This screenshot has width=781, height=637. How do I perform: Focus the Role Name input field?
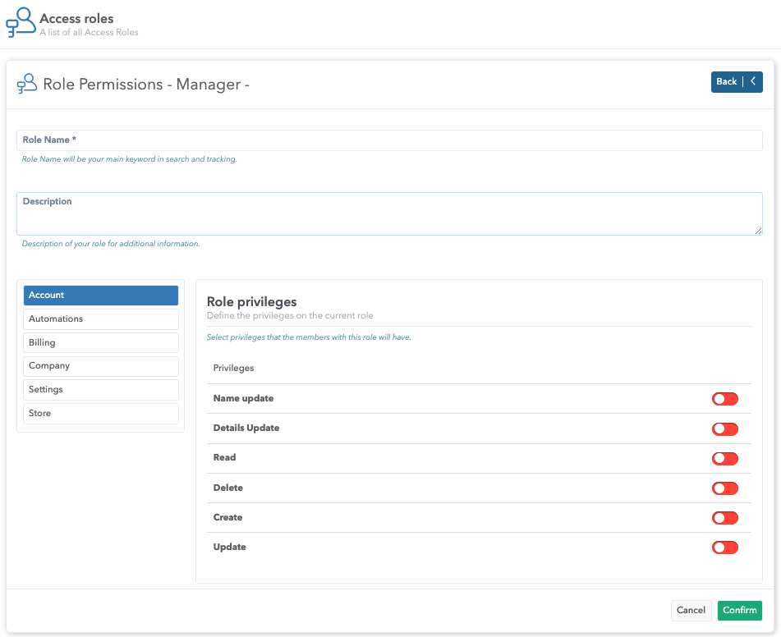389,140
